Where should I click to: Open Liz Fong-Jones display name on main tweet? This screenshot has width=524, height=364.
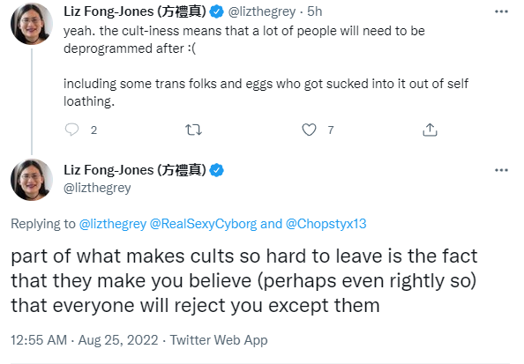[135, 170]
